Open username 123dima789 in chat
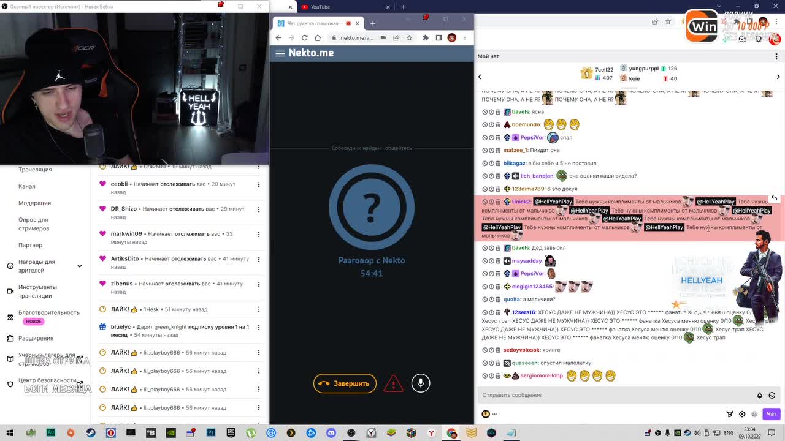 528,189
